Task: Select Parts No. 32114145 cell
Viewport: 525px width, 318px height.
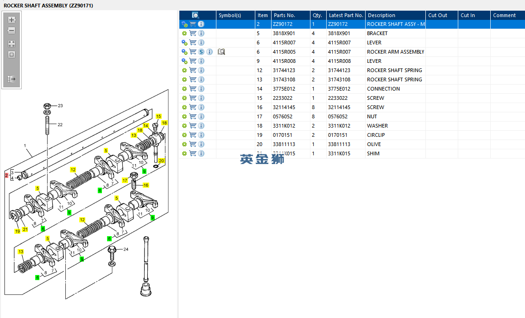Action: [290, 107]
